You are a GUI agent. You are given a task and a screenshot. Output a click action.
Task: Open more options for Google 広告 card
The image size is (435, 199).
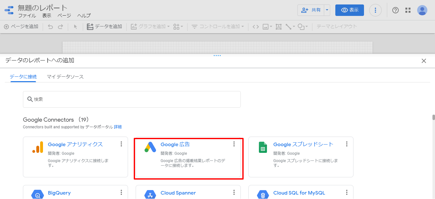click(x=234, y=144)
